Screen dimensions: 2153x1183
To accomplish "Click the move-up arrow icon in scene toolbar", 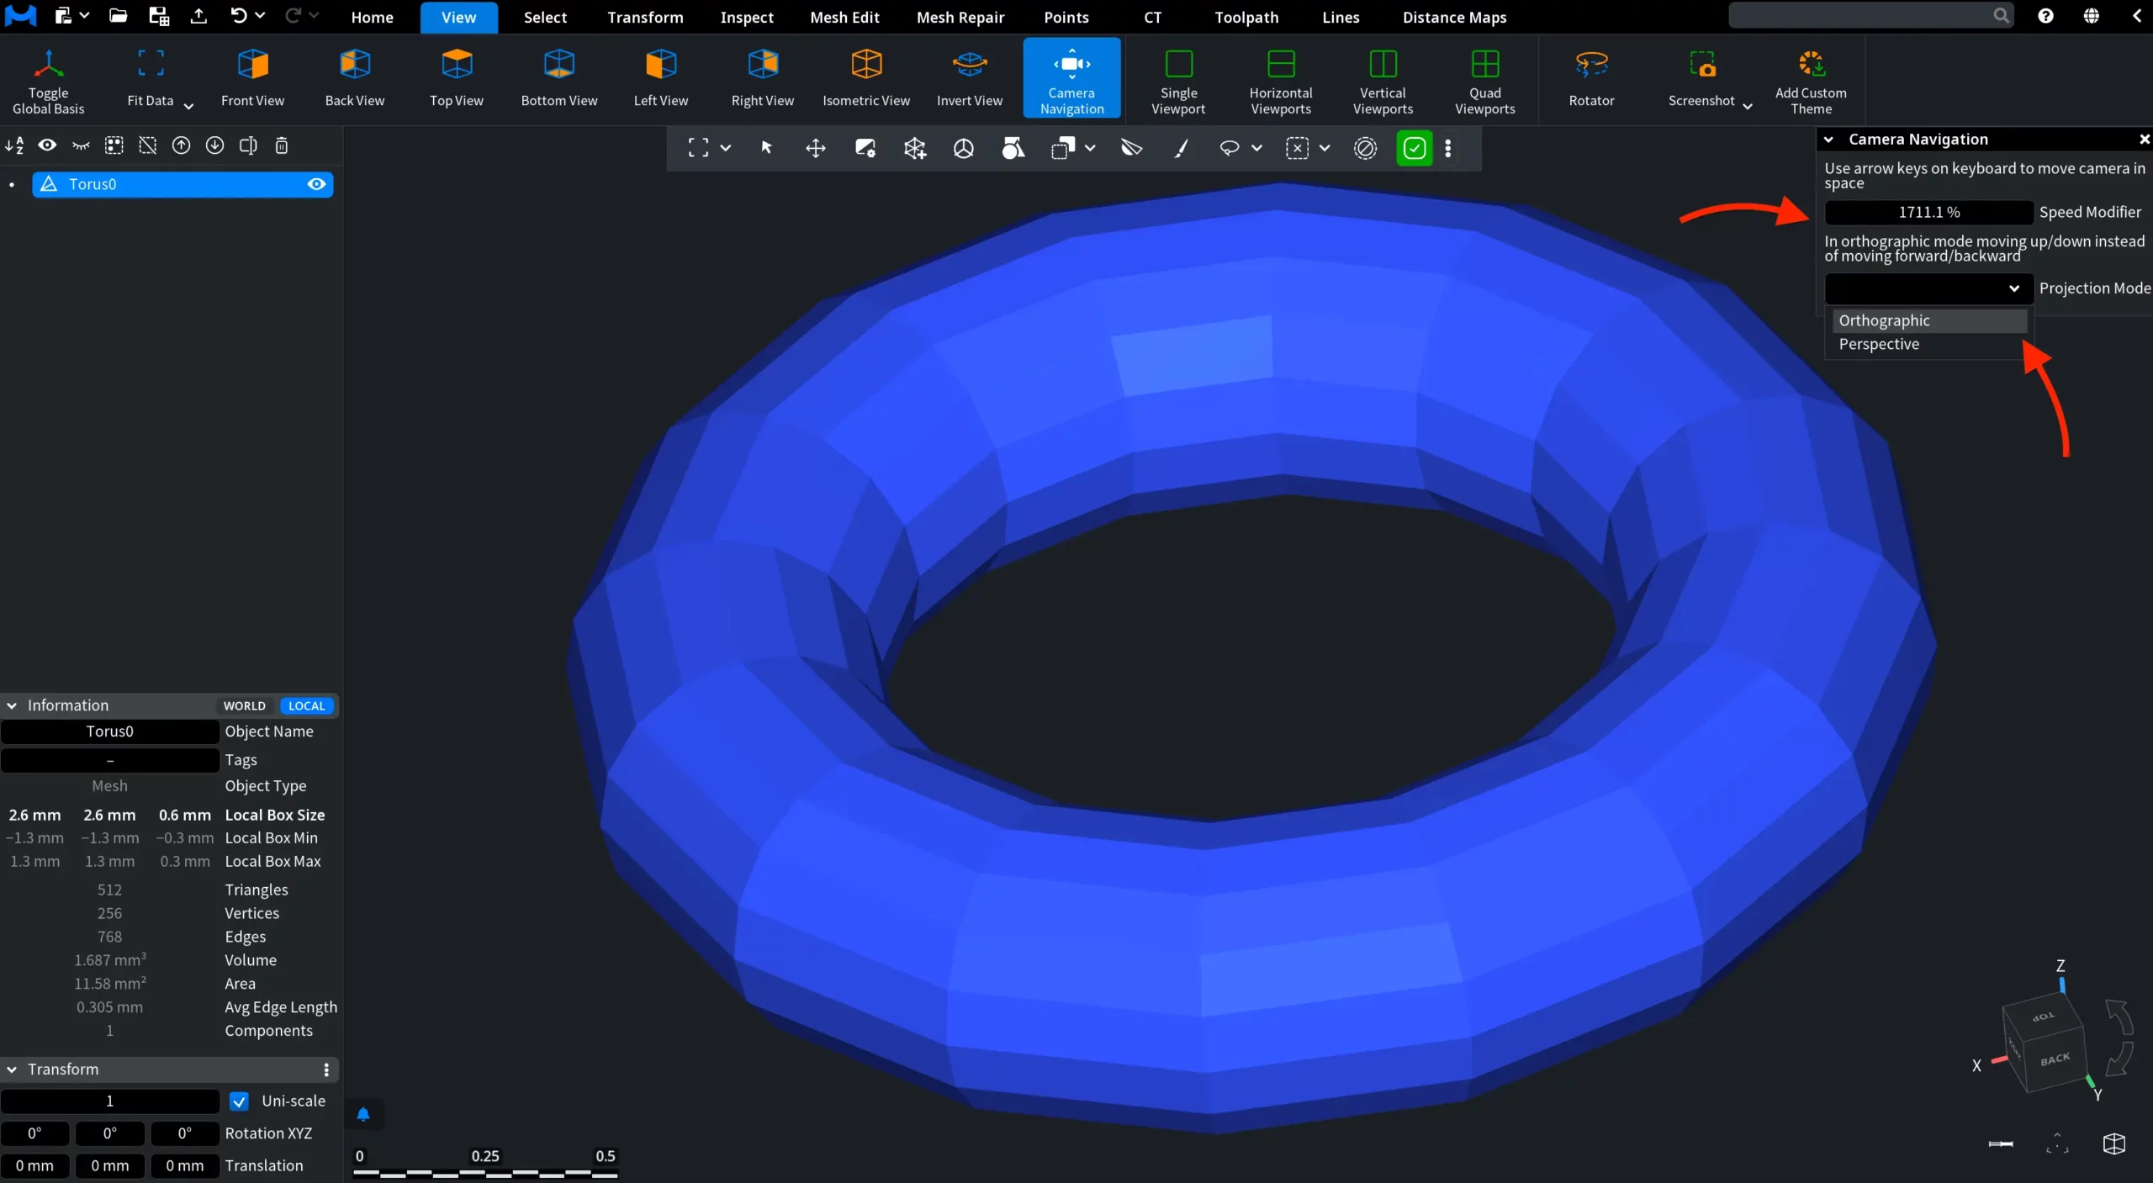I will pyautogui.click(x=181, y=145).
